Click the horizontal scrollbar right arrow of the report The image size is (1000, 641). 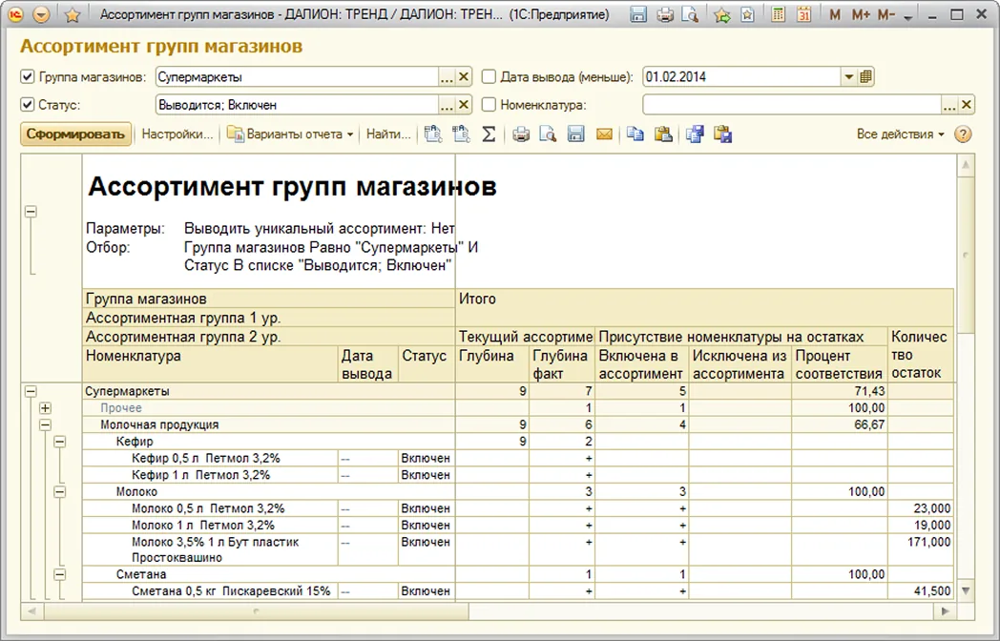click(x=946, y=611)
